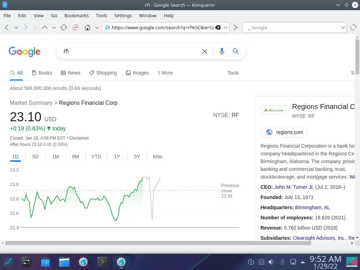Open the Tools menu in menu bar
The height and width of the screenshot is (270, 360).
(x=102, y=15)
